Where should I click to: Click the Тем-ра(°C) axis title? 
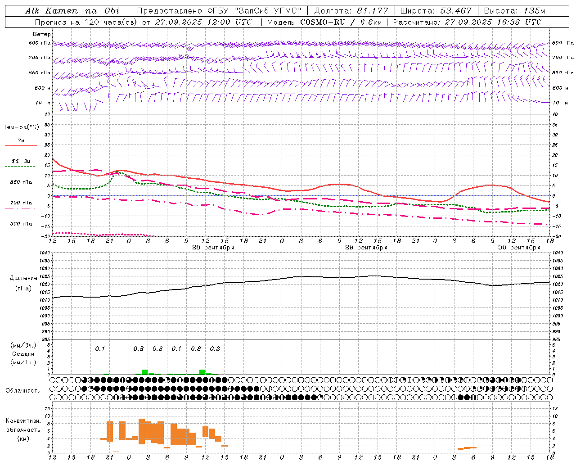tap(21, 127)
